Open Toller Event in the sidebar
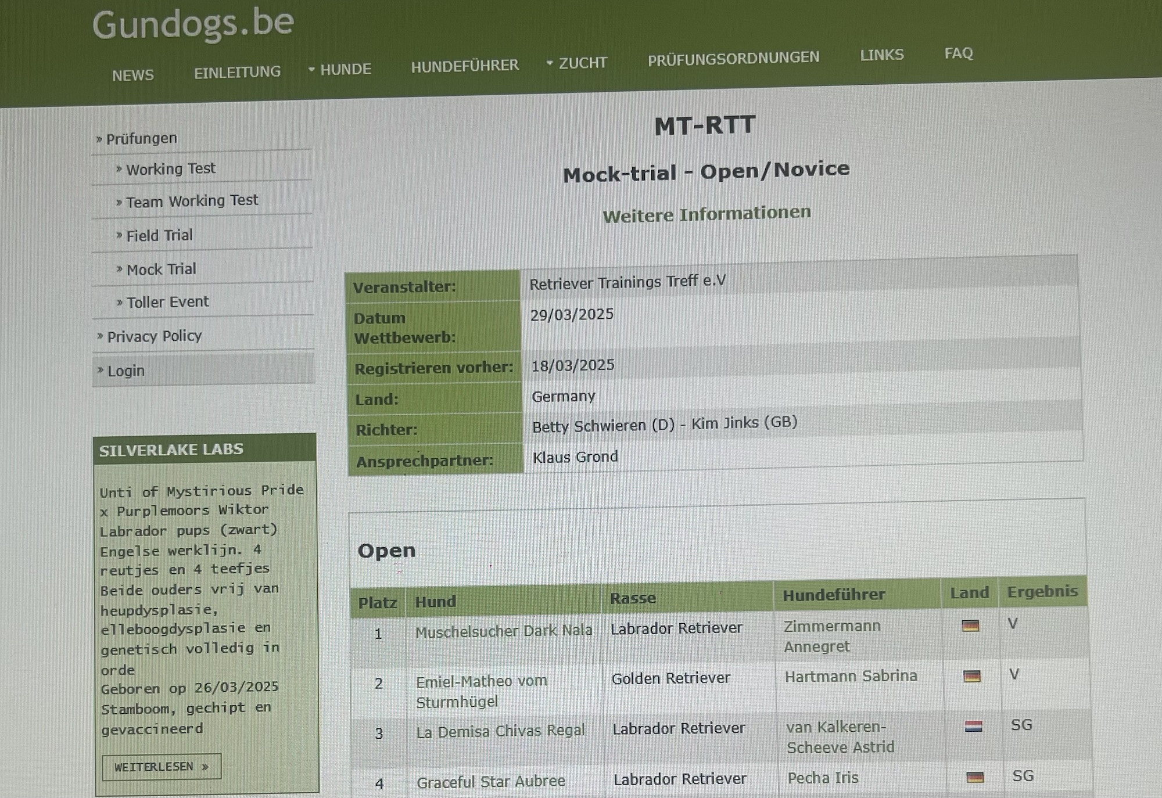The image size is (1162, 798). pyautogui.click(x=168, y=302)
